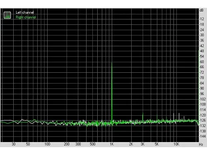Select the Left channel legend label
Image resolution: width=207 pixels, height=155 pixels.
[25, 12]
